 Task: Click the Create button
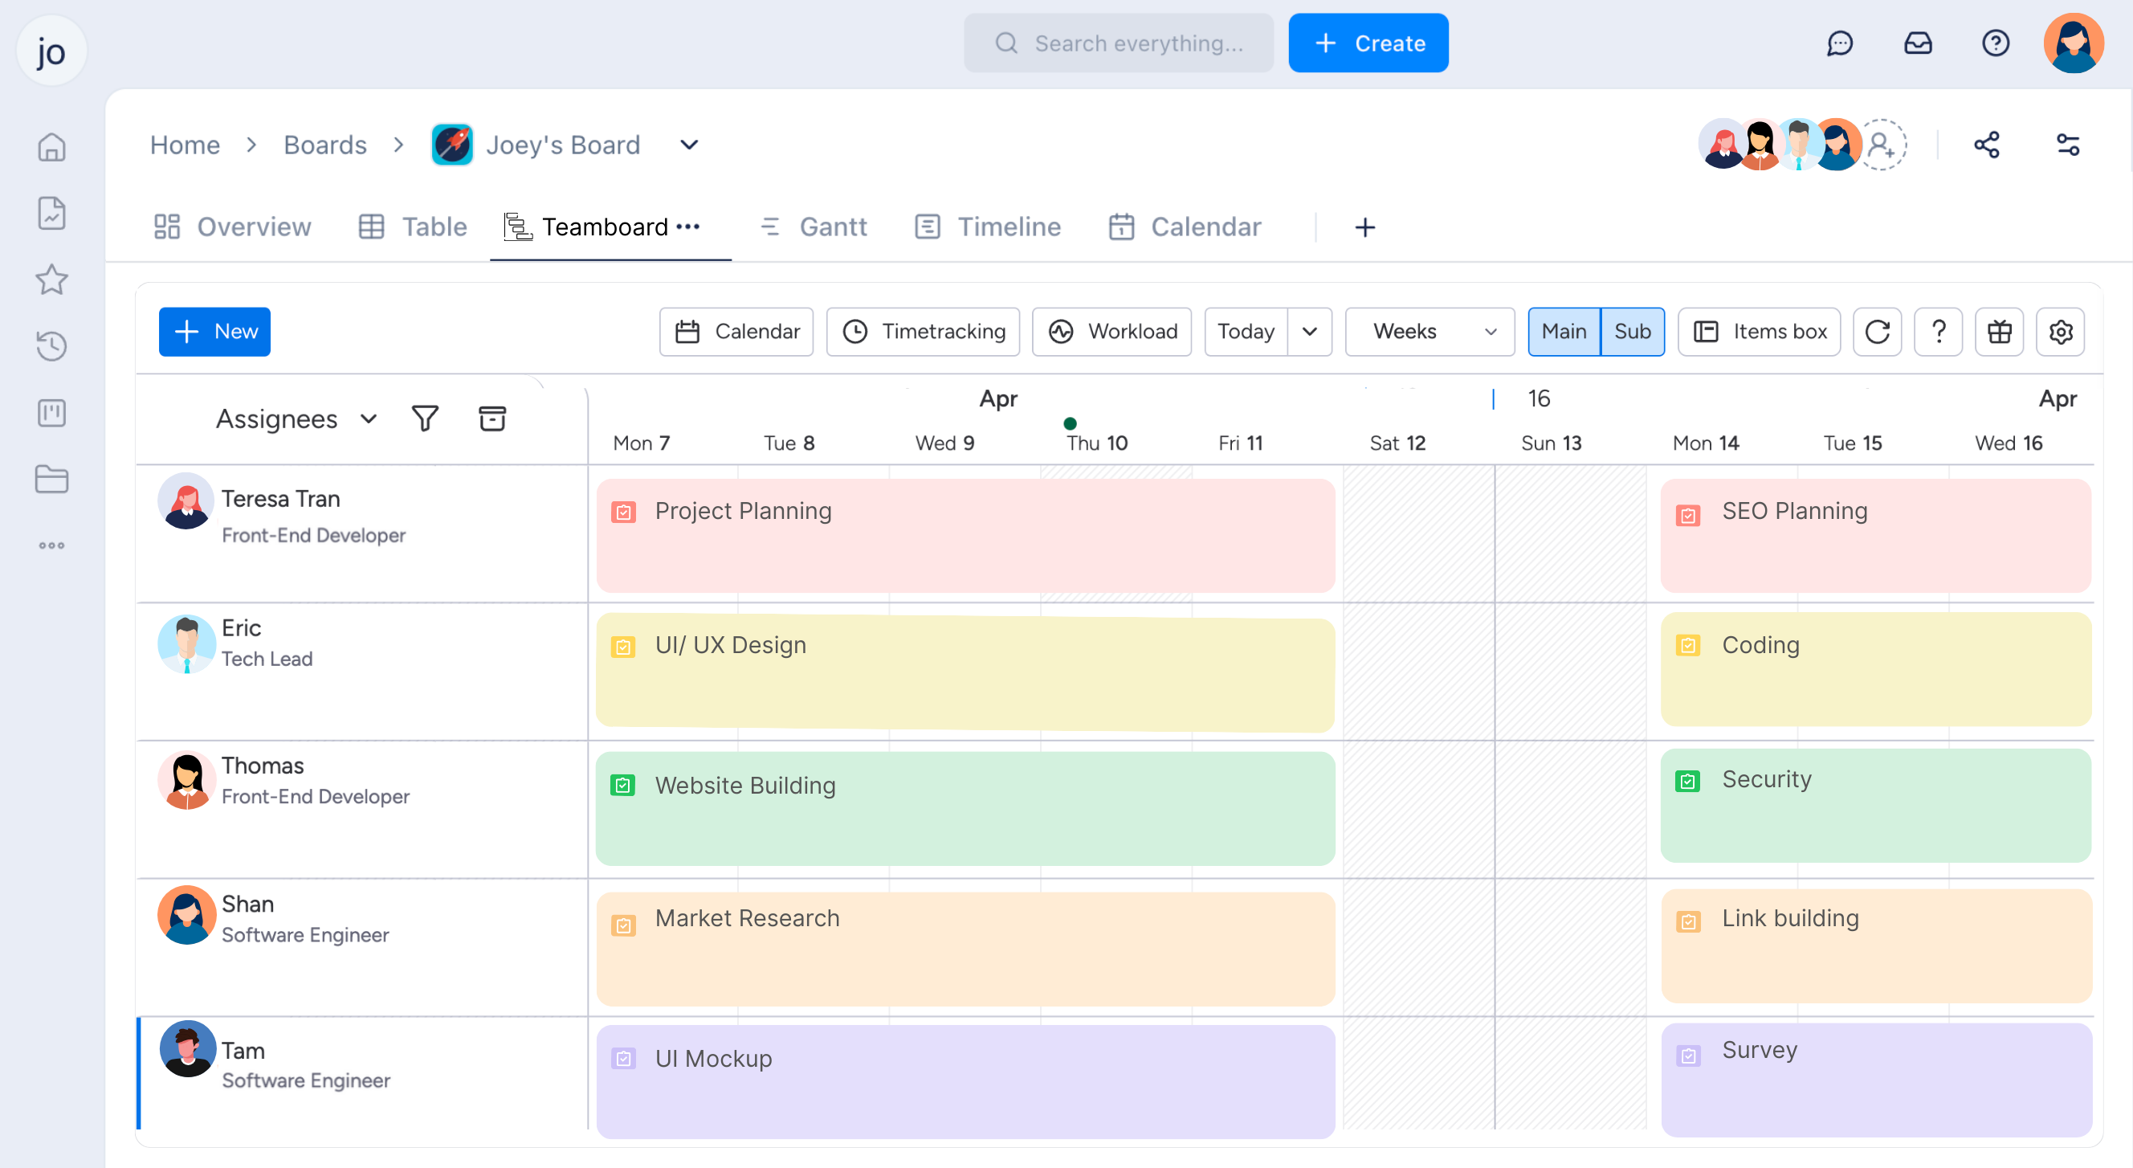pyautogui.click(x=1368, y=43)
